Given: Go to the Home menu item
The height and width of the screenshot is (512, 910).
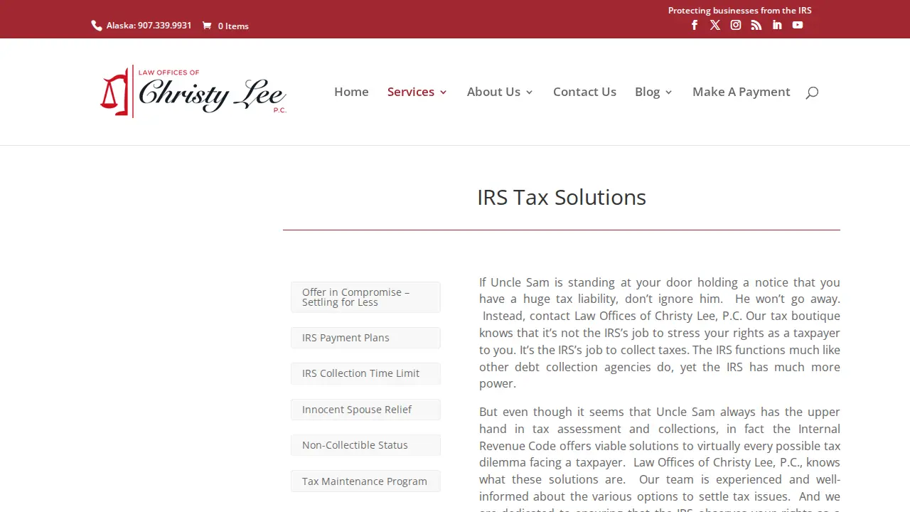Looking at the screenshot, I should (351, 92).
